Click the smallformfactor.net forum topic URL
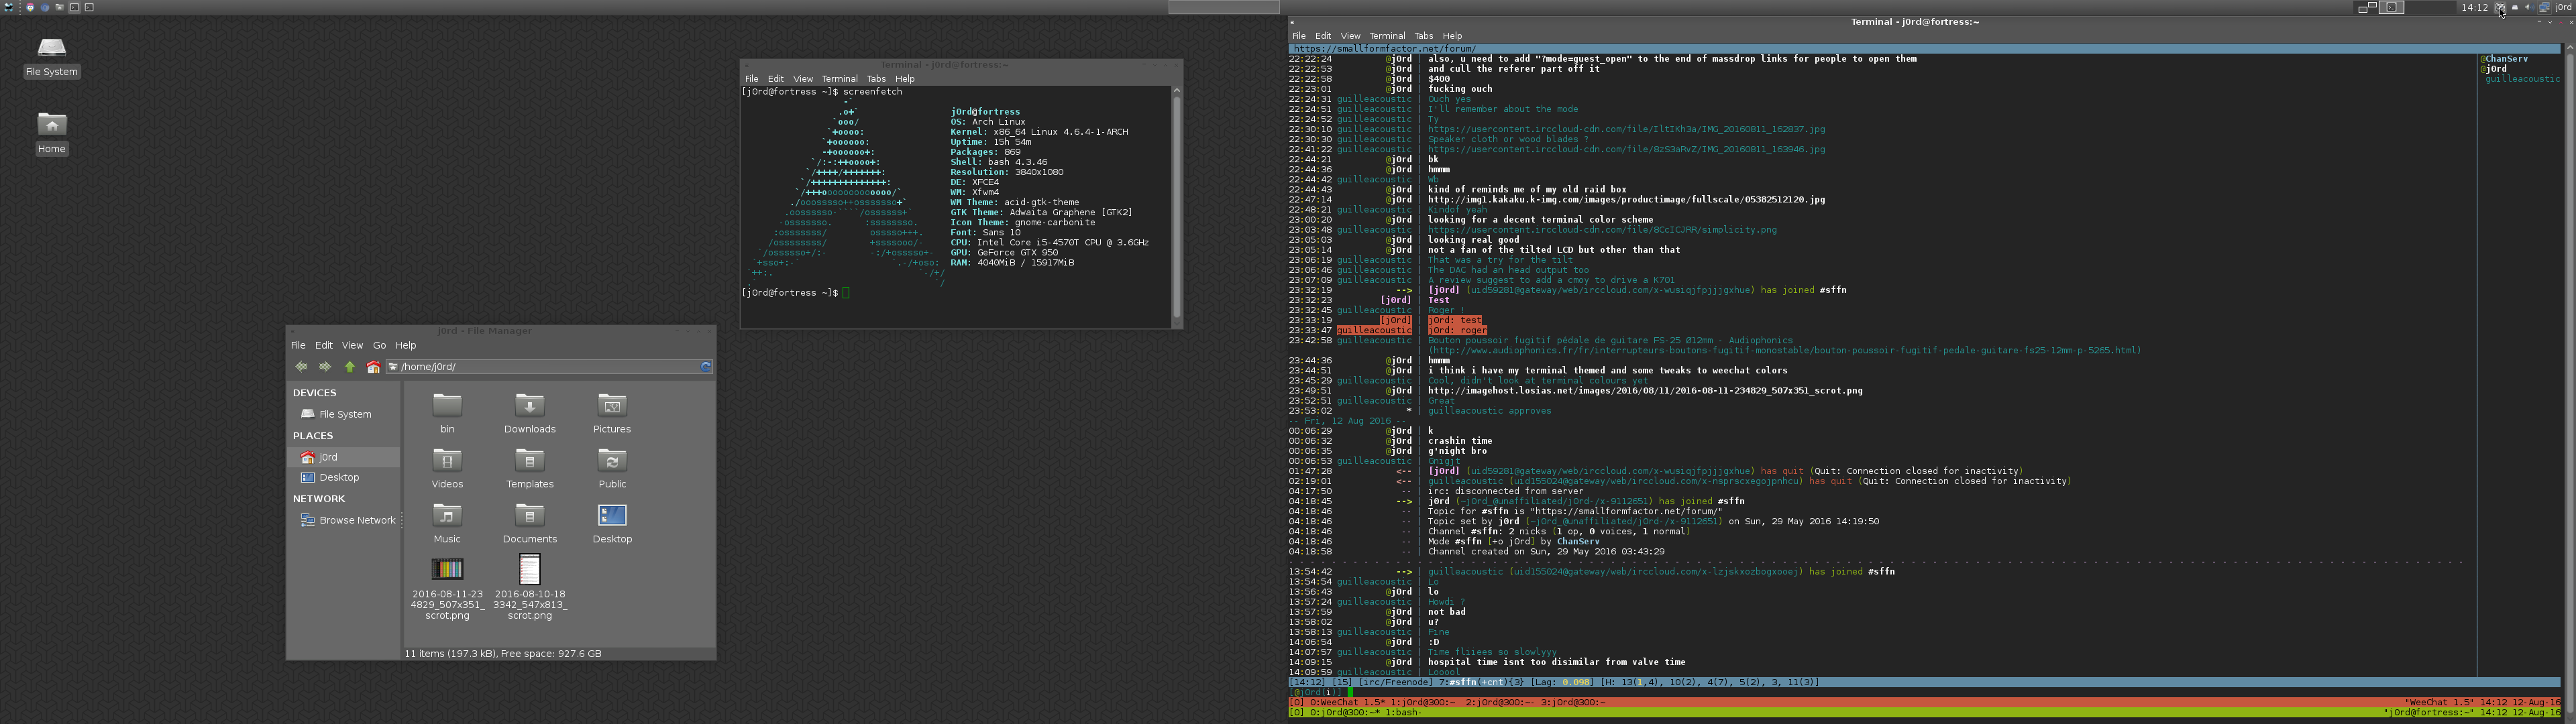The height and width of the screenshot is (724, 2576). pos(1385,48)
